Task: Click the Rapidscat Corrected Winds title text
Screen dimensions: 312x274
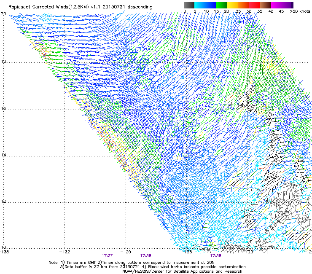Action: pos(81,7)
